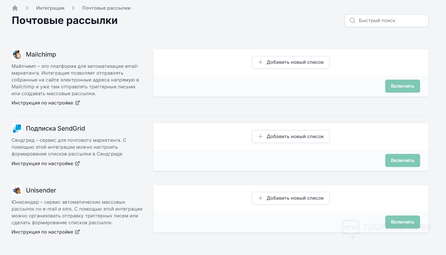The image size is (446, 255).
Task: Turn on the Unisender integration
Action: tap(402, 222)
